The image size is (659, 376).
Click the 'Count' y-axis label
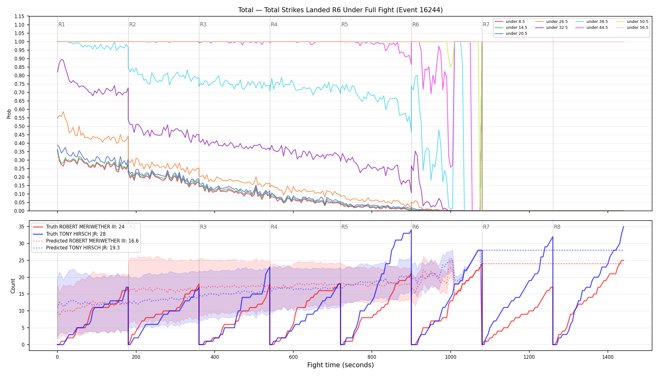click(x=13, y=286)
